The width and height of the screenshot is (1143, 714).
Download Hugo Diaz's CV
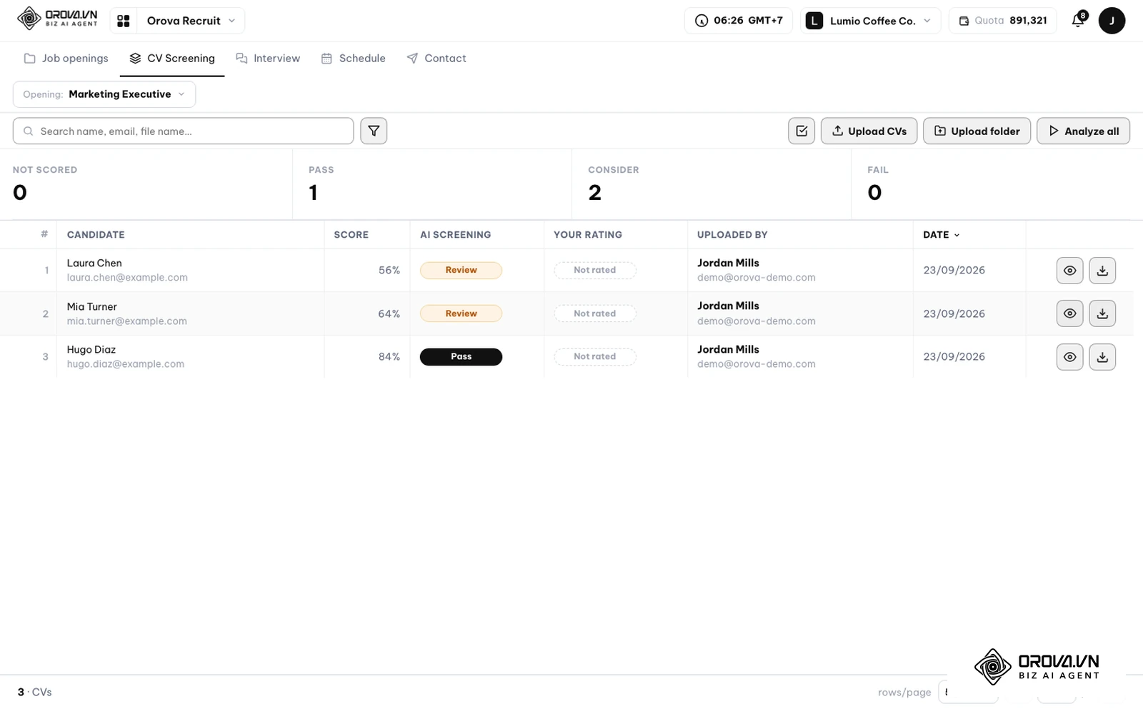[1102, 357]
